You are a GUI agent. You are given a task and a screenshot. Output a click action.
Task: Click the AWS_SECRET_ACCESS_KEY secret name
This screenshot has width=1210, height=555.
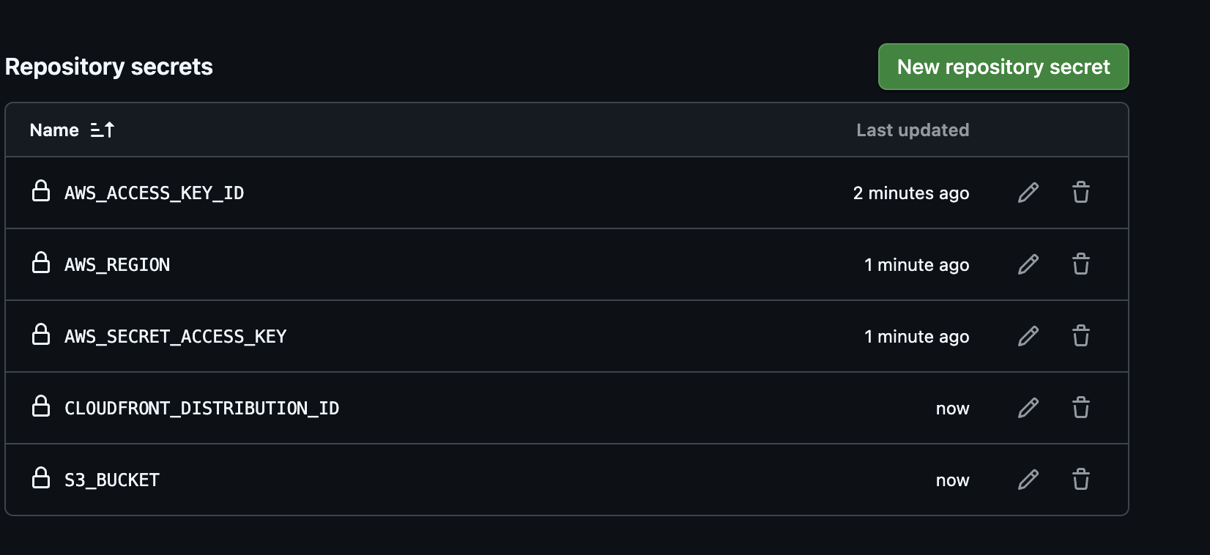[175, 337]
